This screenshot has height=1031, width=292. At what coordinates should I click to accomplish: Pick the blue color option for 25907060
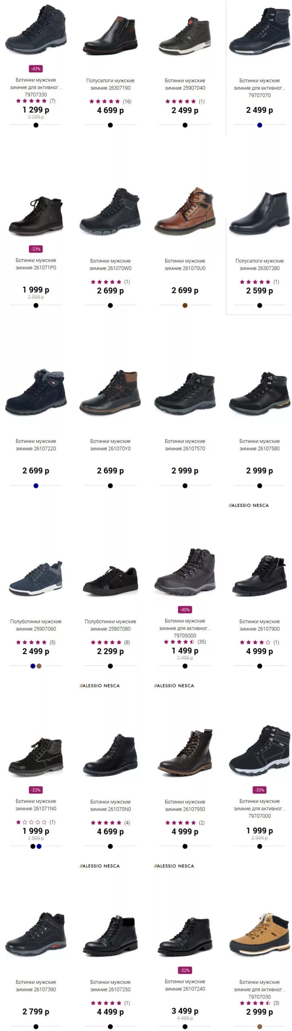[x=33, y=666]
